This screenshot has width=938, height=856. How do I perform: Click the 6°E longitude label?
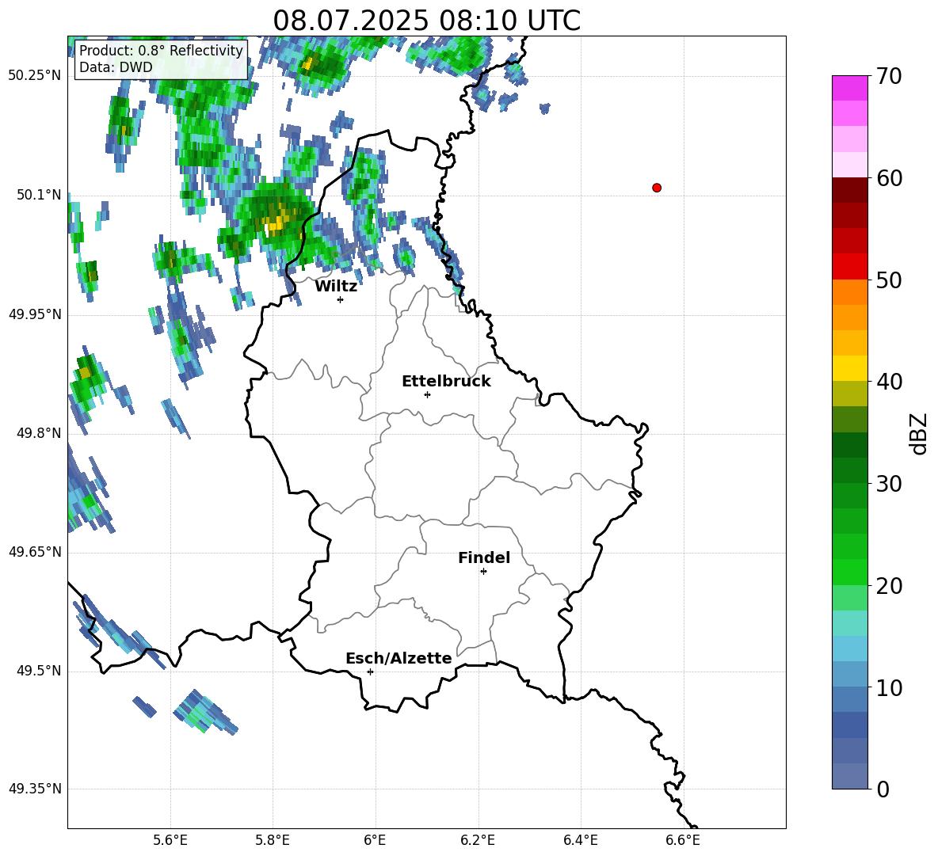(375, 840)
